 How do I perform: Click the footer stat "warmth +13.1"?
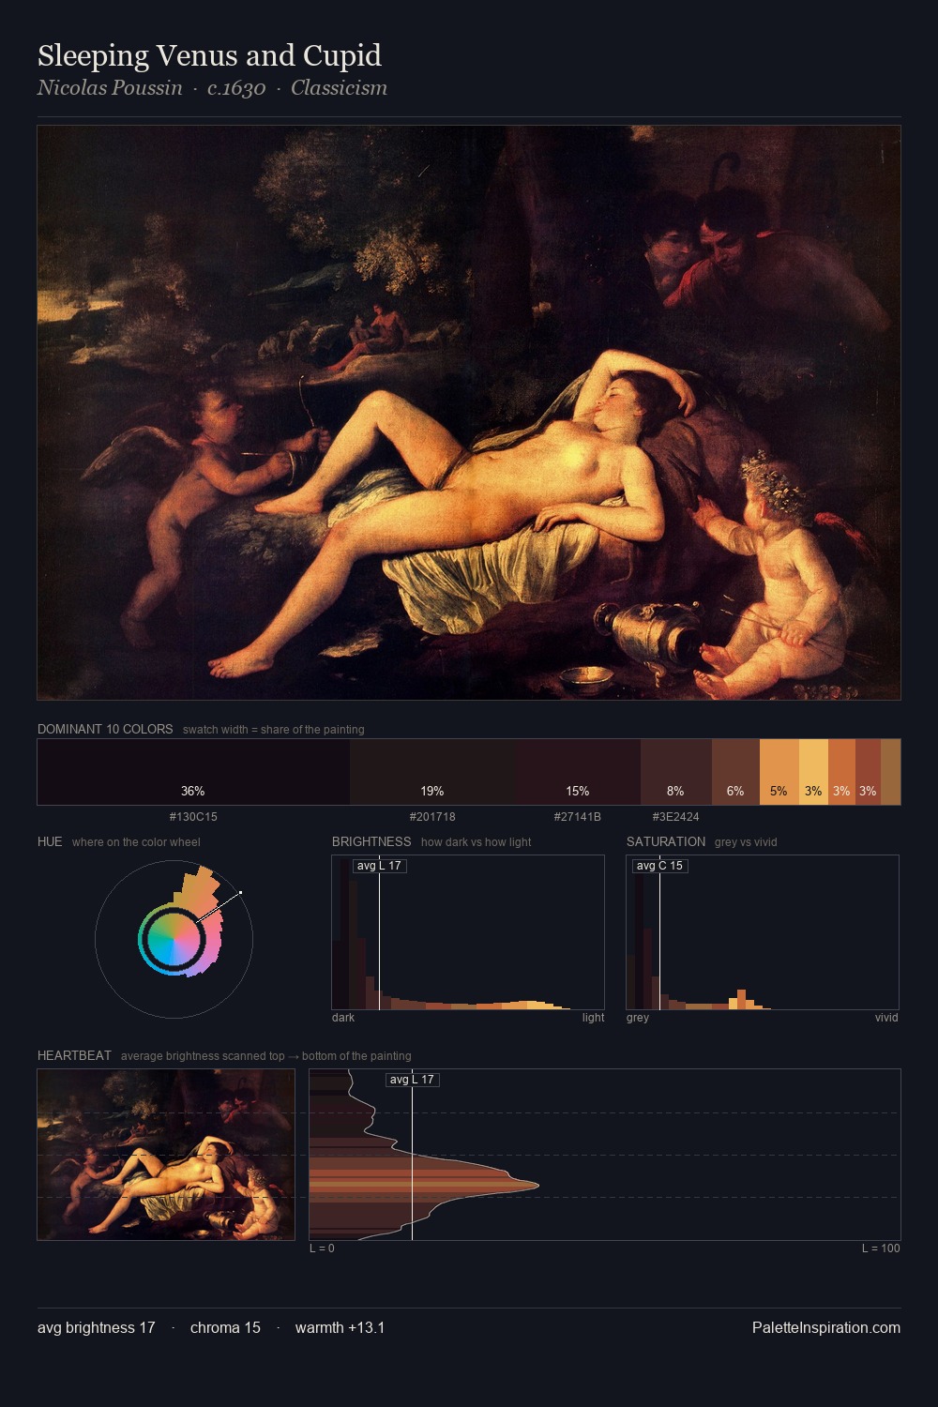click(x=340, y=1328)
